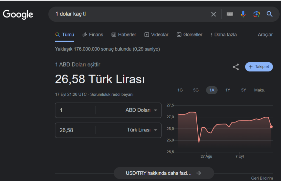Image resolution: width=281 pixels, height=181 pixels.
Task: Click the 26,0 axis value
Action: pos(170,140)
